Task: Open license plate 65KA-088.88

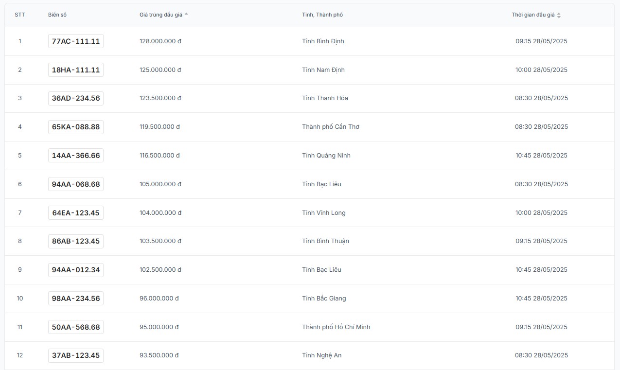Action: pyautogui.click(x=76, y=127)
